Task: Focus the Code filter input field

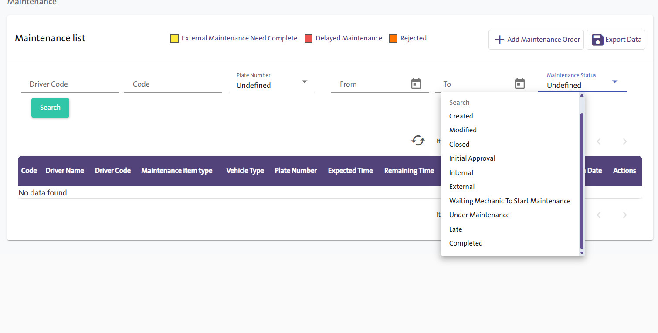Action: click(173, 84)
